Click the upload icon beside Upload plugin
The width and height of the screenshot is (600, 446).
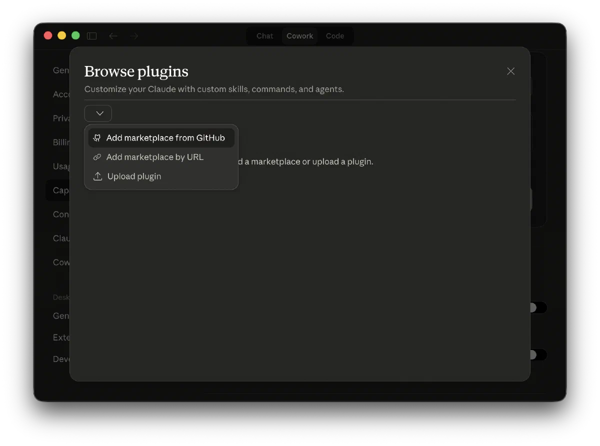point(96,176)
